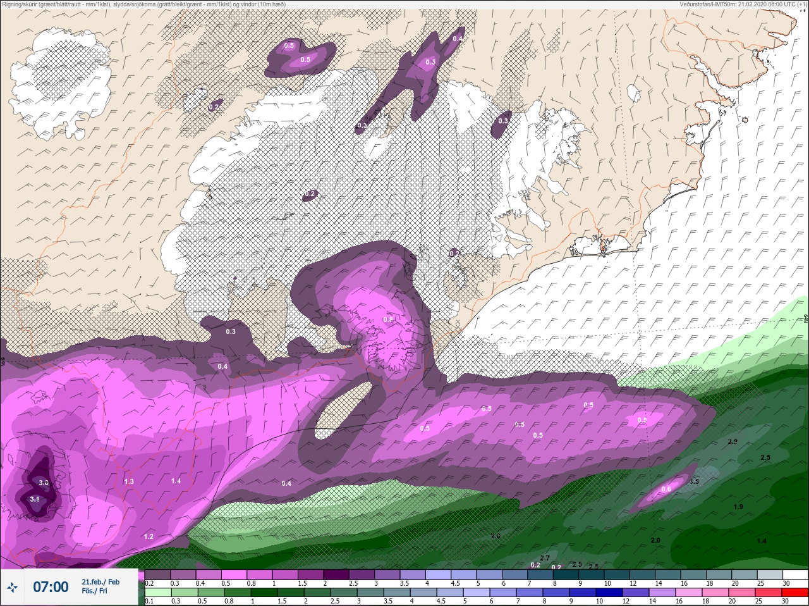This screenshot has width=809, height=606.
Task: Click the '1.9' rain value on the map
Action: click(738, 507)
